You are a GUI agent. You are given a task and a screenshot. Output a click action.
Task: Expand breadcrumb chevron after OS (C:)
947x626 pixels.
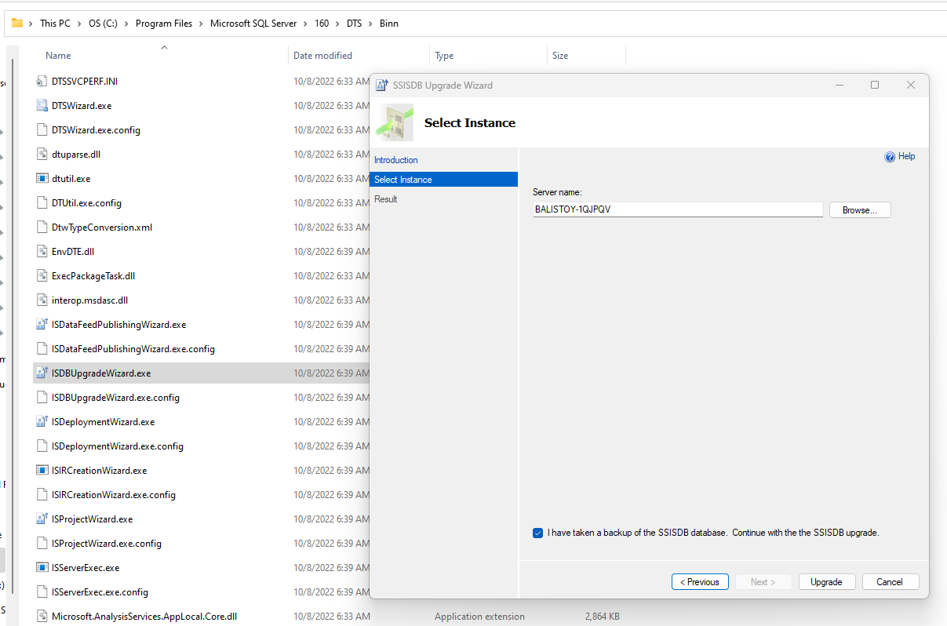click(x=126, y=24)
